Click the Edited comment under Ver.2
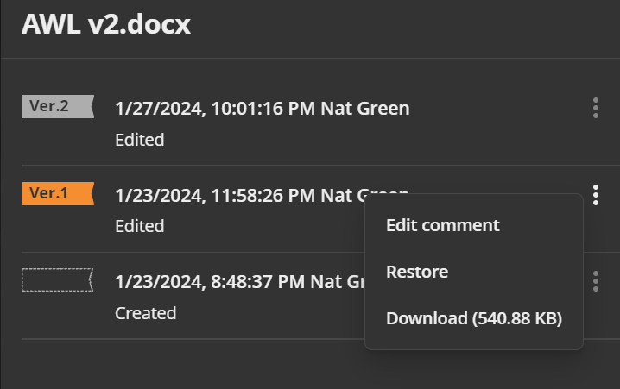Screen dimensions: 620x389 (140, 140)
